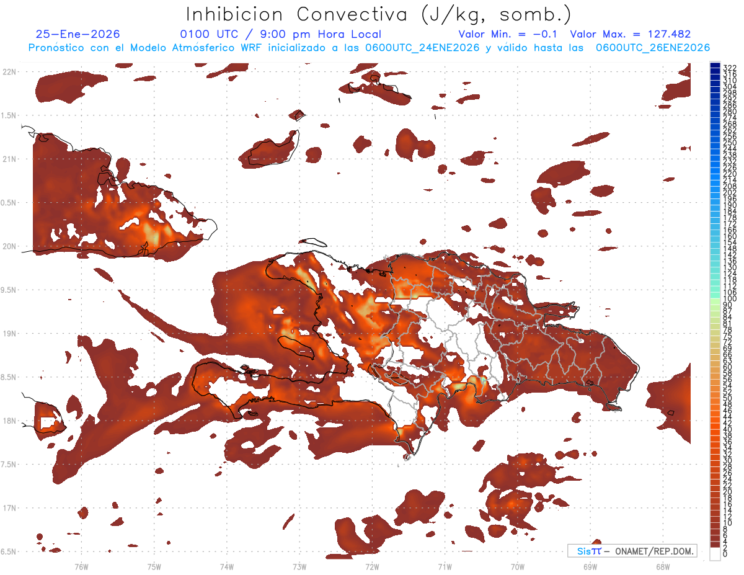Click the darkest blue swatch beside 322

(715, 66)
